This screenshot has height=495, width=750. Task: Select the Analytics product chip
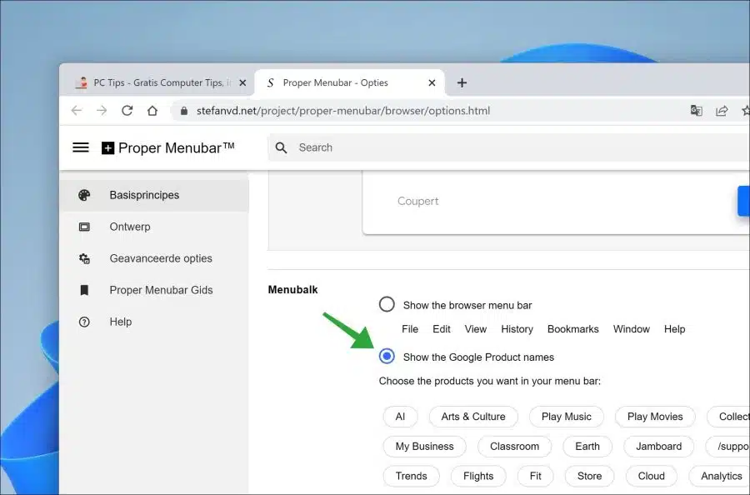point(719,476)
